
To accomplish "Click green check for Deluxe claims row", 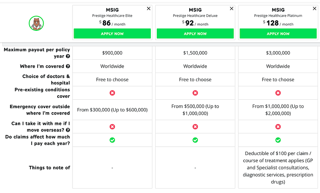I will point(195,140).
